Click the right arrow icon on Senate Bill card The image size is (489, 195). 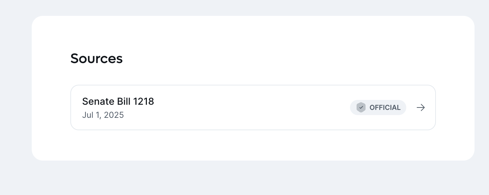pyautogui.click(x=420, y=107)
